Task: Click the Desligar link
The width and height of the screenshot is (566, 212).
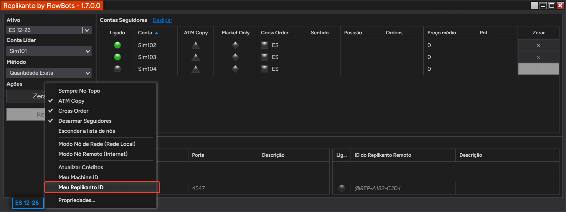Action: 162,20
